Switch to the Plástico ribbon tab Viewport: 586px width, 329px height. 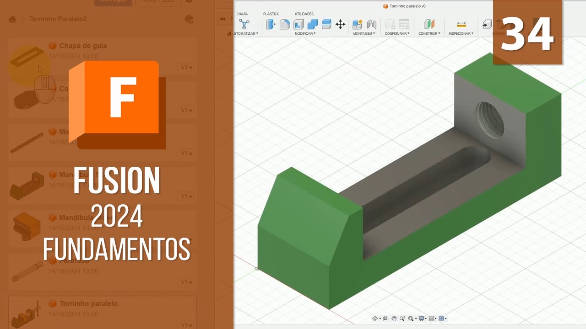pyautogui.click(x=271, y=14)
